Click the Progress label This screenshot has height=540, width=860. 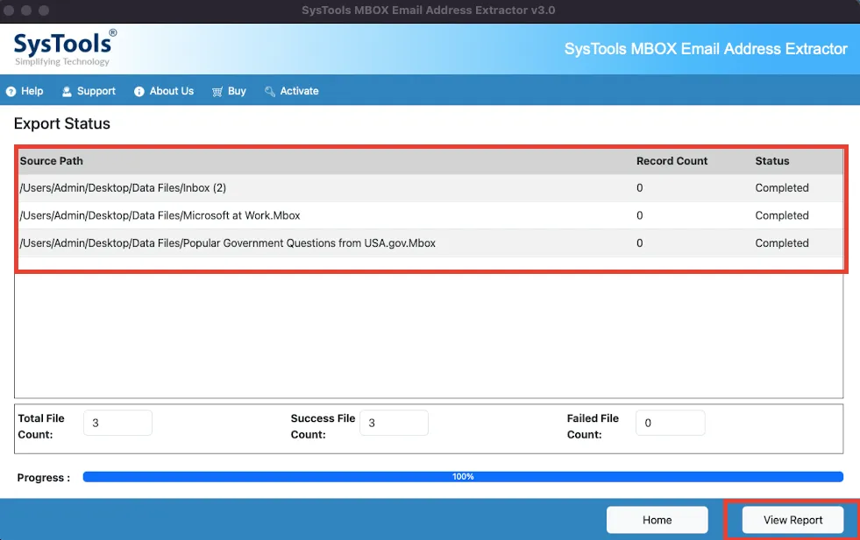pyautogui.click(x=43, y=478)
